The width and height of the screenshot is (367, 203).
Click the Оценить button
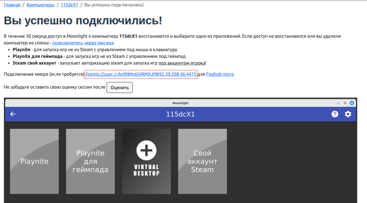[x=120, y=88]
